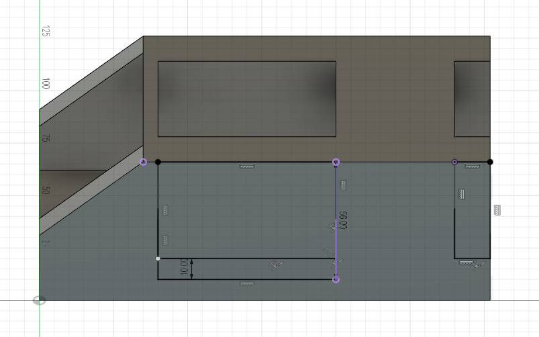The width and height of the screenshot is (539, 337).
Task: Click the horizontal constraint icon below the small right rectangle
Action: point(466,263)
